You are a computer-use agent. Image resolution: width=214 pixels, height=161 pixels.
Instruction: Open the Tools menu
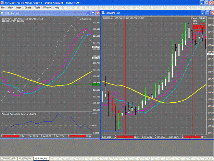[37, 8]
